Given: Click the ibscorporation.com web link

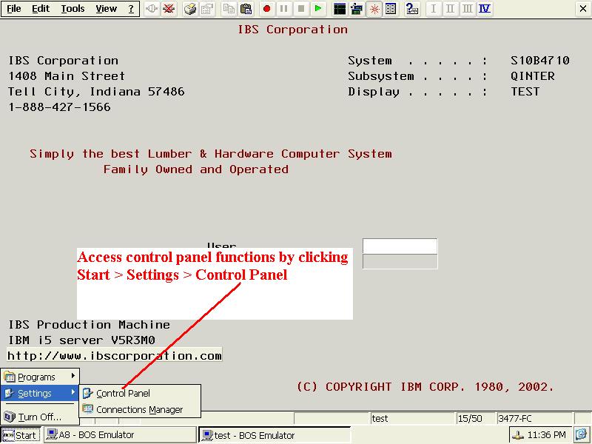Looking at the screenshot, I should (115, 356).
